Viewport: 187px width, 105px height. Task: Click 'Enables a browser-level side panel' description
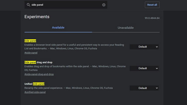click(74, 47)
